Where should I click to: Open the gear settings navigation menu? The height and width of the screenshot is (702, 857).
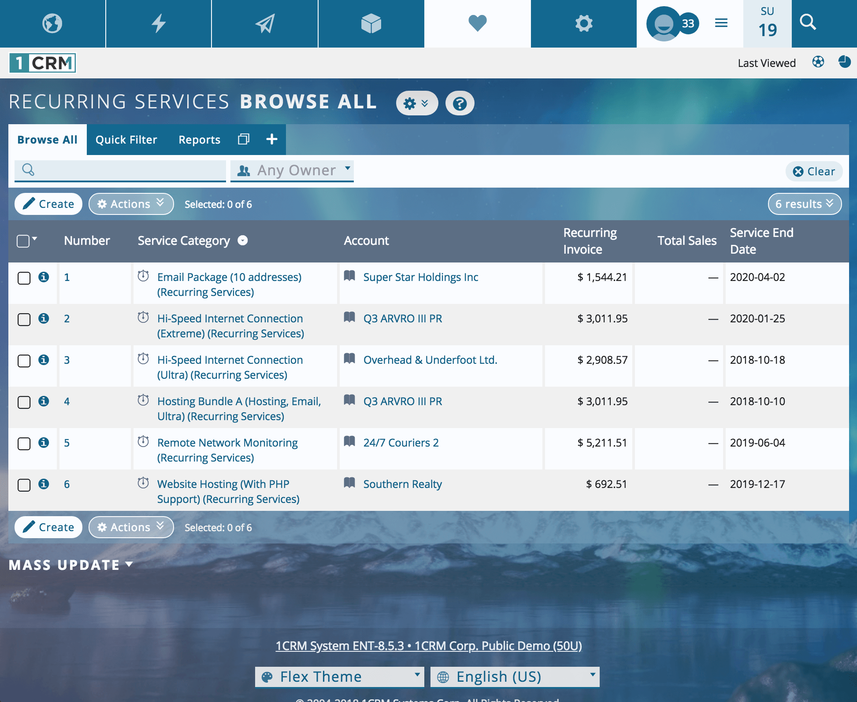click(584, 23)
